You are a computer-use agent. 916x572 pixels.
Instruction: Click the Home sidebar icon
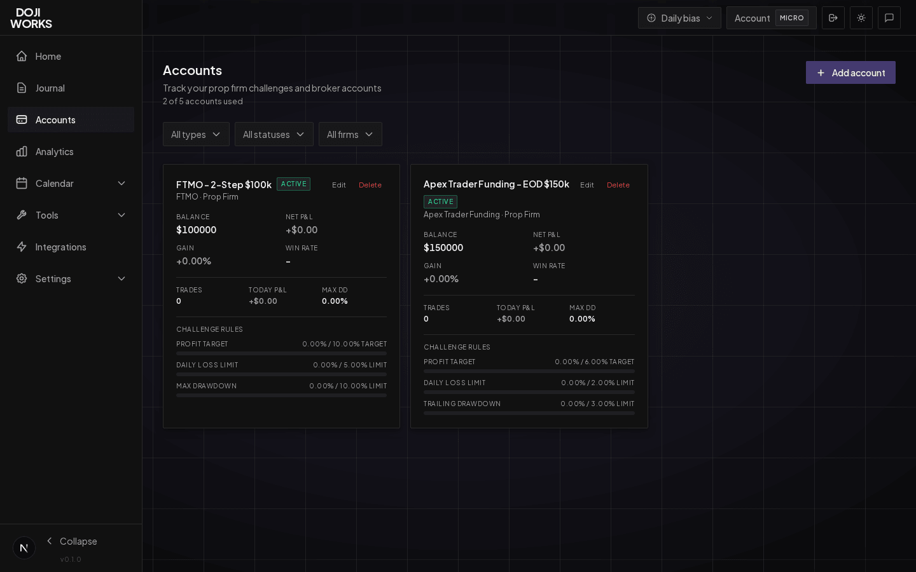pyautogui.click(x=22, y=56)
